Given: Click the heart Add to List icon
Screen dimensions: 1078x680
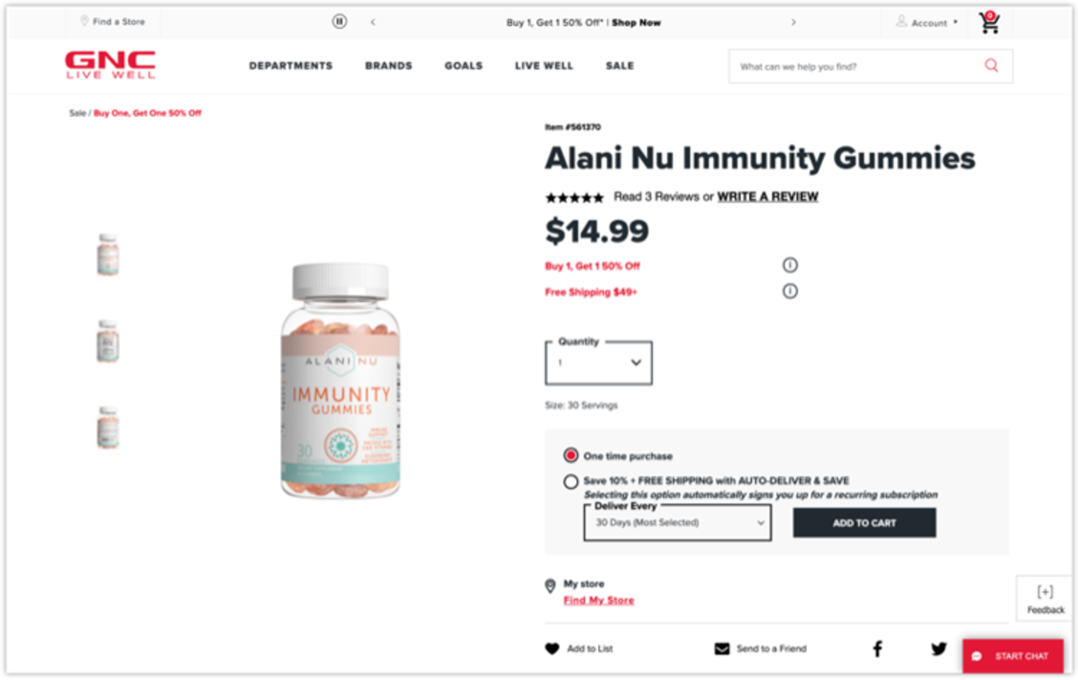Looking at the screenshot, I should (x=552, y=648).
